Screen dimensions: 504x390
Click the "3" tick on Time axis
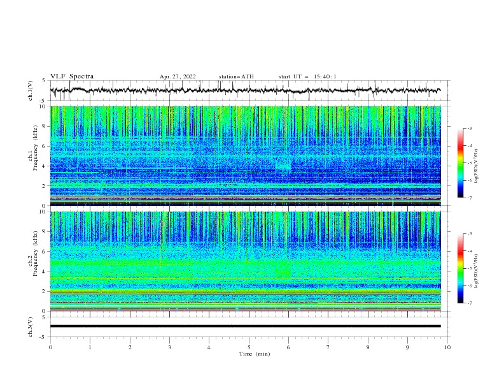(x=169, y=347)
